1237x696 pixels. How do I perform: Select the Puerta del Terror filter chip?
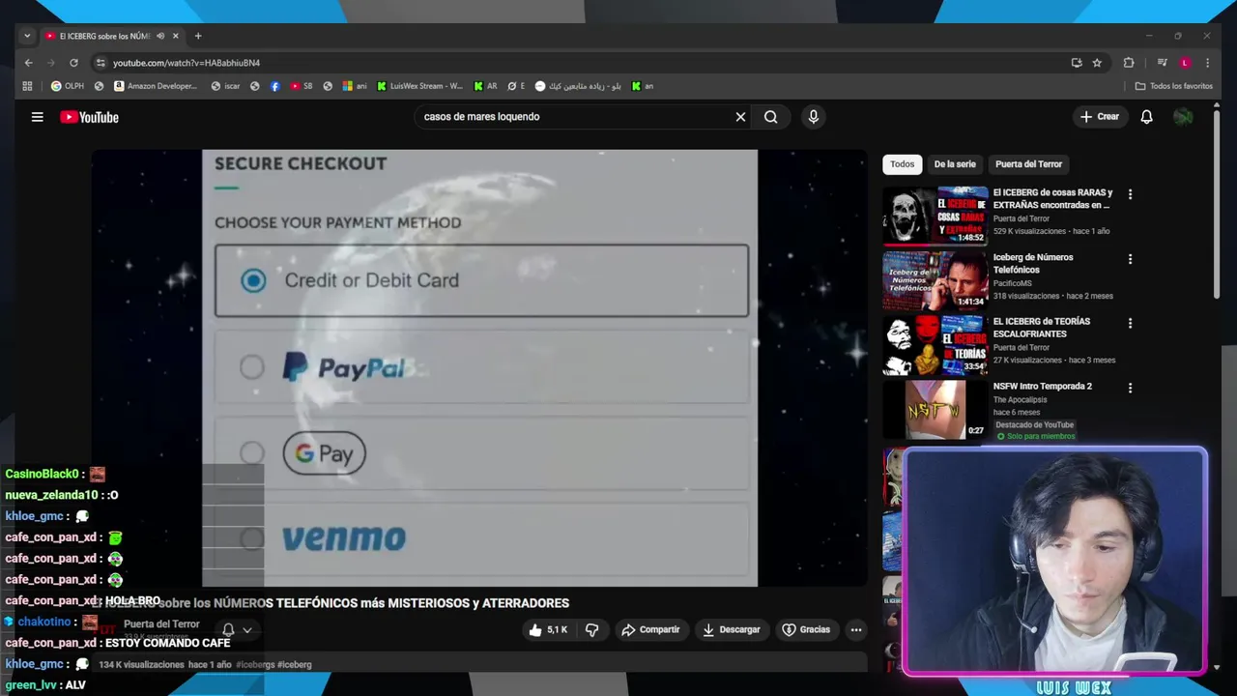coord(1028,164)
